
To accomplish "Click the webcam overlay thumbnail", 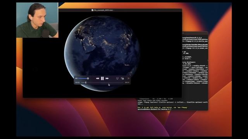I will [x=37, y=20].
